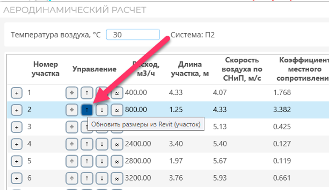The image size is (329, 190).
Task: Click the ≈ icon in row 5
Action: pos(117,161)
